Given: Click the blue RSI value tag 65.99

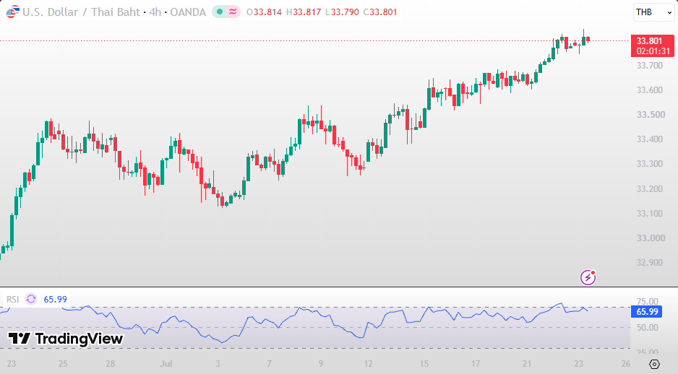Looking at the screenshot, I should click(x=648, y=311).
